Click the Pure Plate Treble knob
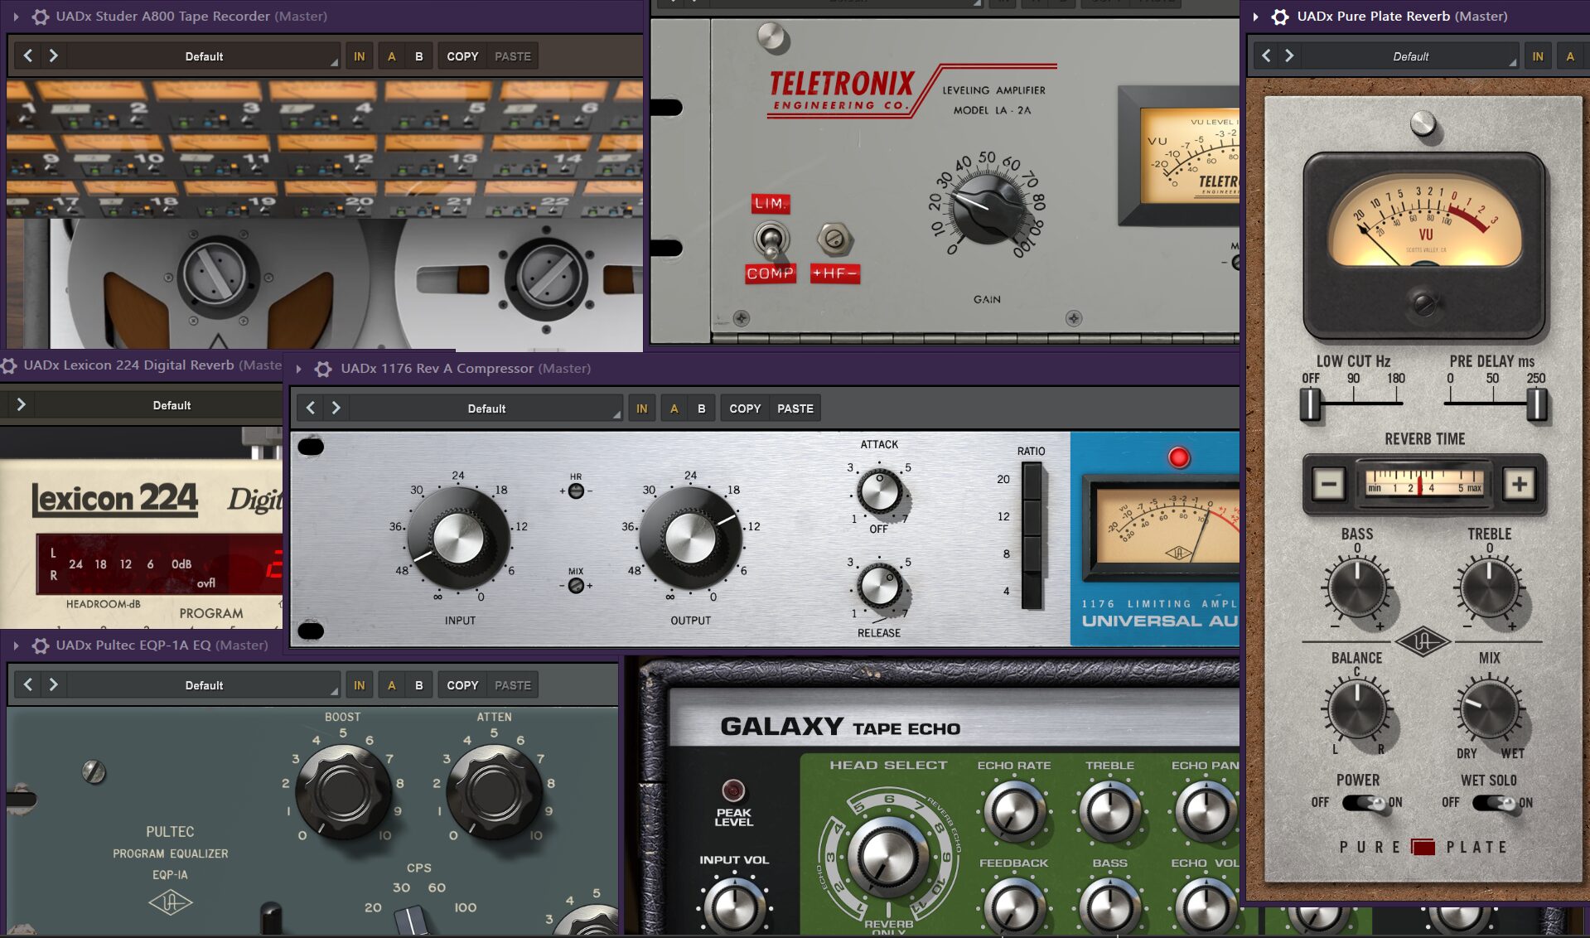 click(1489, 588)
